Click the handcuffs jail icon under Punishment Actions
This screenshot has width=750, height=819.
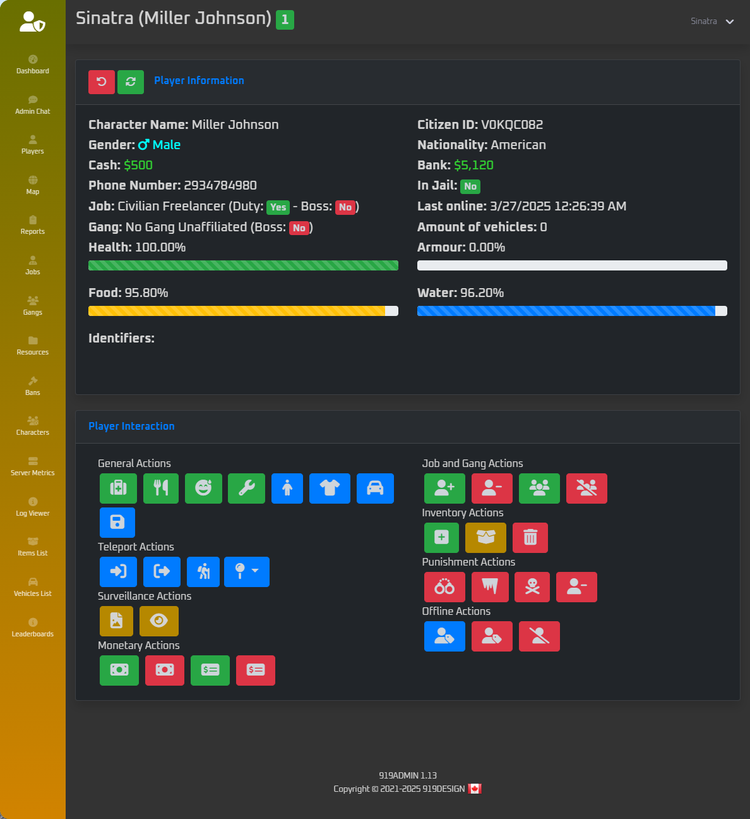coord(444,587)
